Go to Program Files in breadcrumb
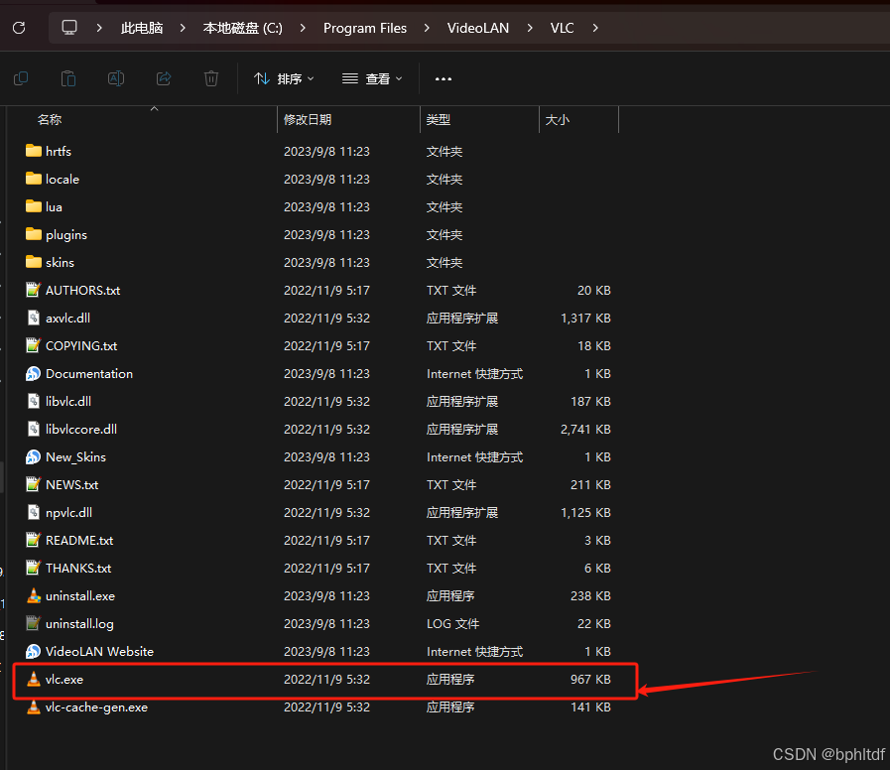This screenshot has height=770, width=890. point(365,28)
